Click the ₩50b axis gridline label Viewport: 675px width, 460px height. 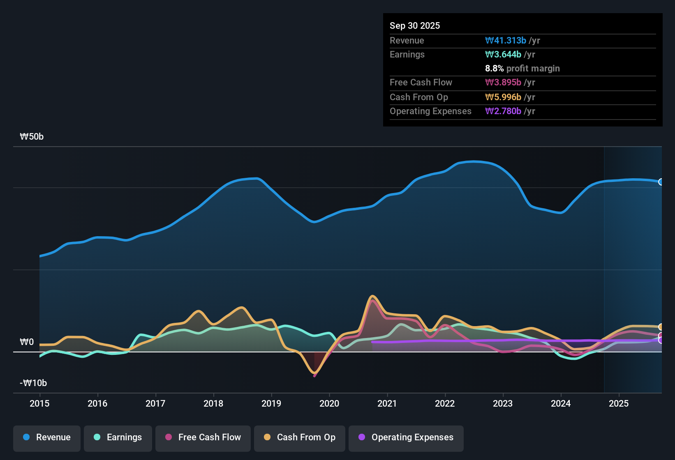point(31,136)
